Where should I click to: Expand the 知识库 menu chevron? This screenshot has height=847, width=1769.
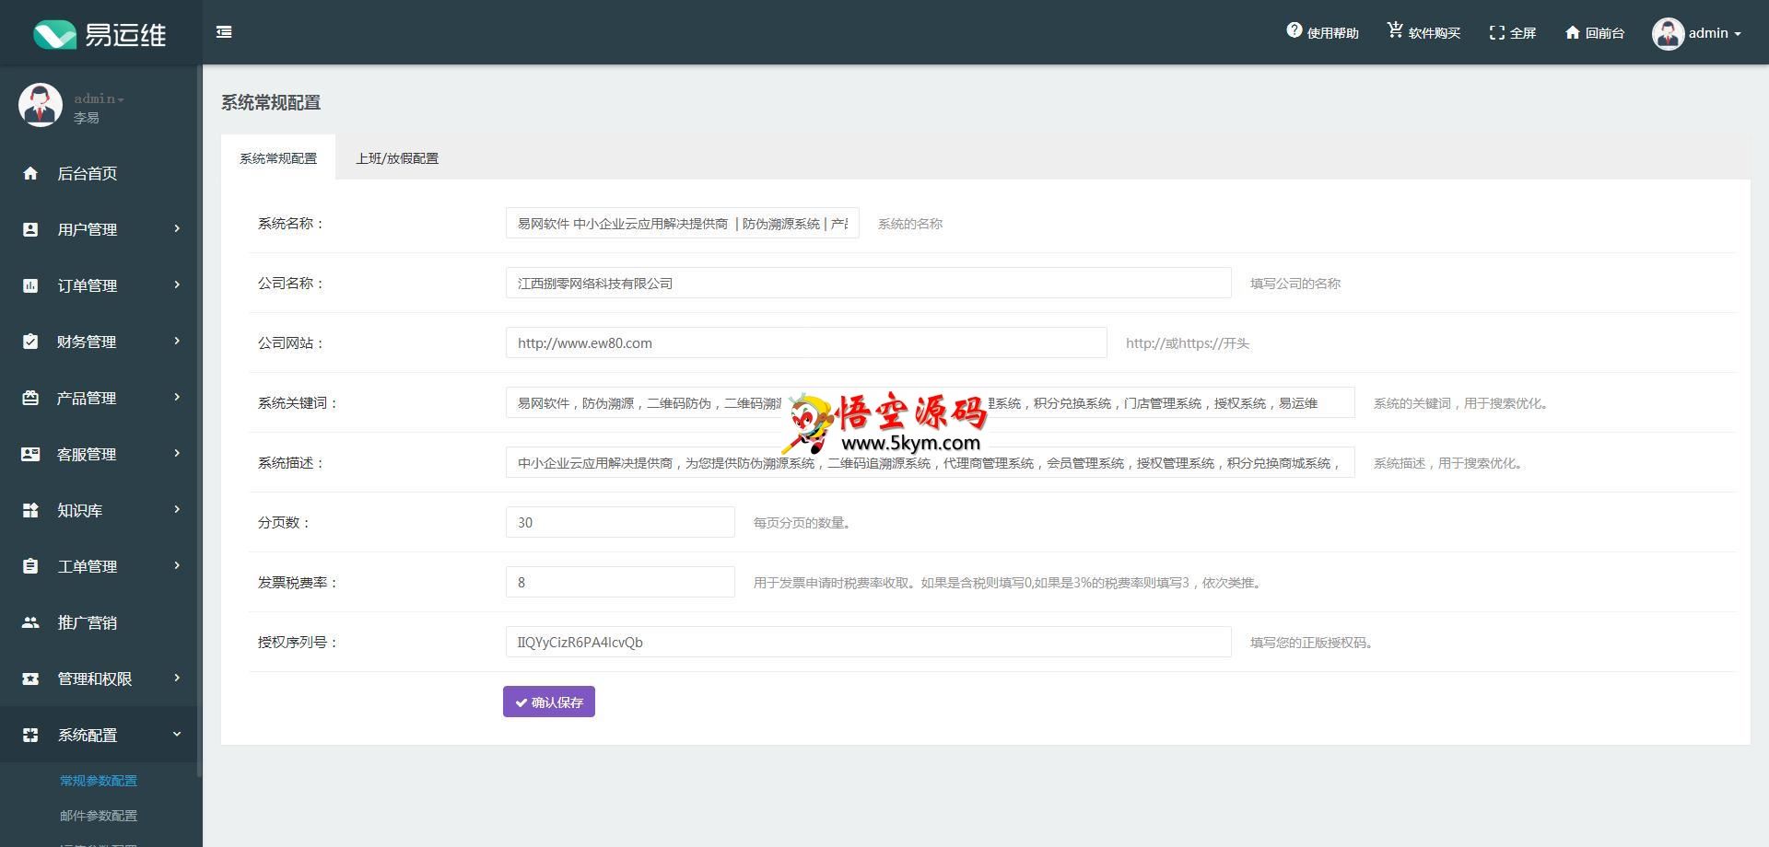click(x=177, y=509)
